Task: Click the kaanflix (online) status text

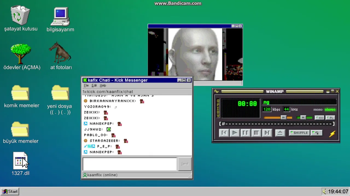Action: [x=102, y=175]
